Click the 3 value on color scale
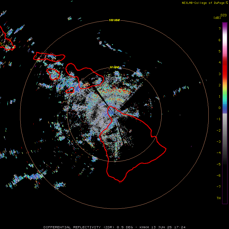Viewport: 229px width, 229px height. [220, 74]
